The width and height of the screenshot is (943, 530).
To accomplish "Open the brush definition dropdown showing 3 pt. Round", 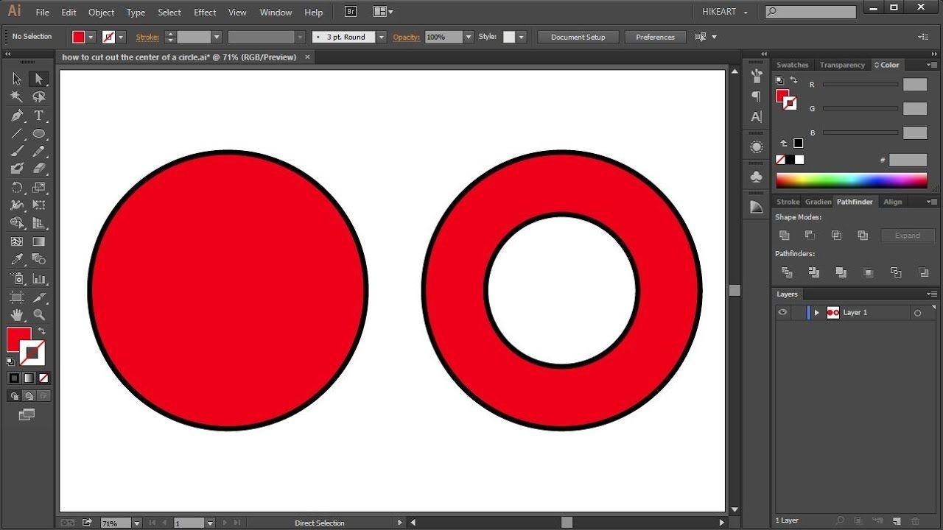I will tap(381, 36).
